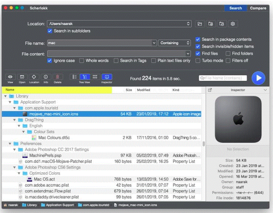
Task: Open the Inspector panel chevron menu
Action: 265,90
